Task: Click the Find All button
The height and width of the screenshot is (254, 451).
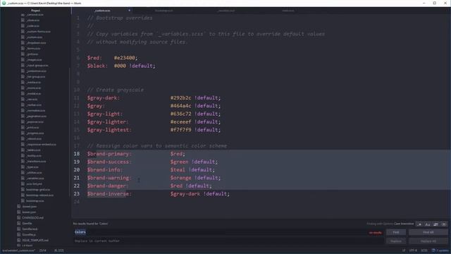Action: [x=428, y=232]
